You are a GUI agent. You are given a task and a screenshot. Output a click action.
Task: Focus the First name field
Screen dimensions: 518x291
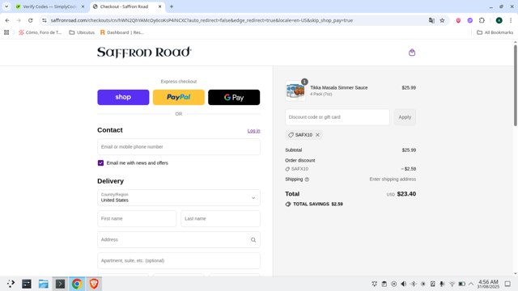[x=137, y=219]
